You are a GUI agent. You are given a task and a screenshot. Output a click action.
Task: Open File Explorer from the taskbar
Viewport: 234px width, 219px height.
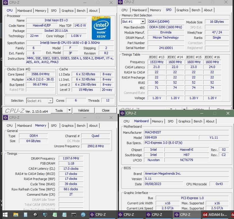click(16, 215)
